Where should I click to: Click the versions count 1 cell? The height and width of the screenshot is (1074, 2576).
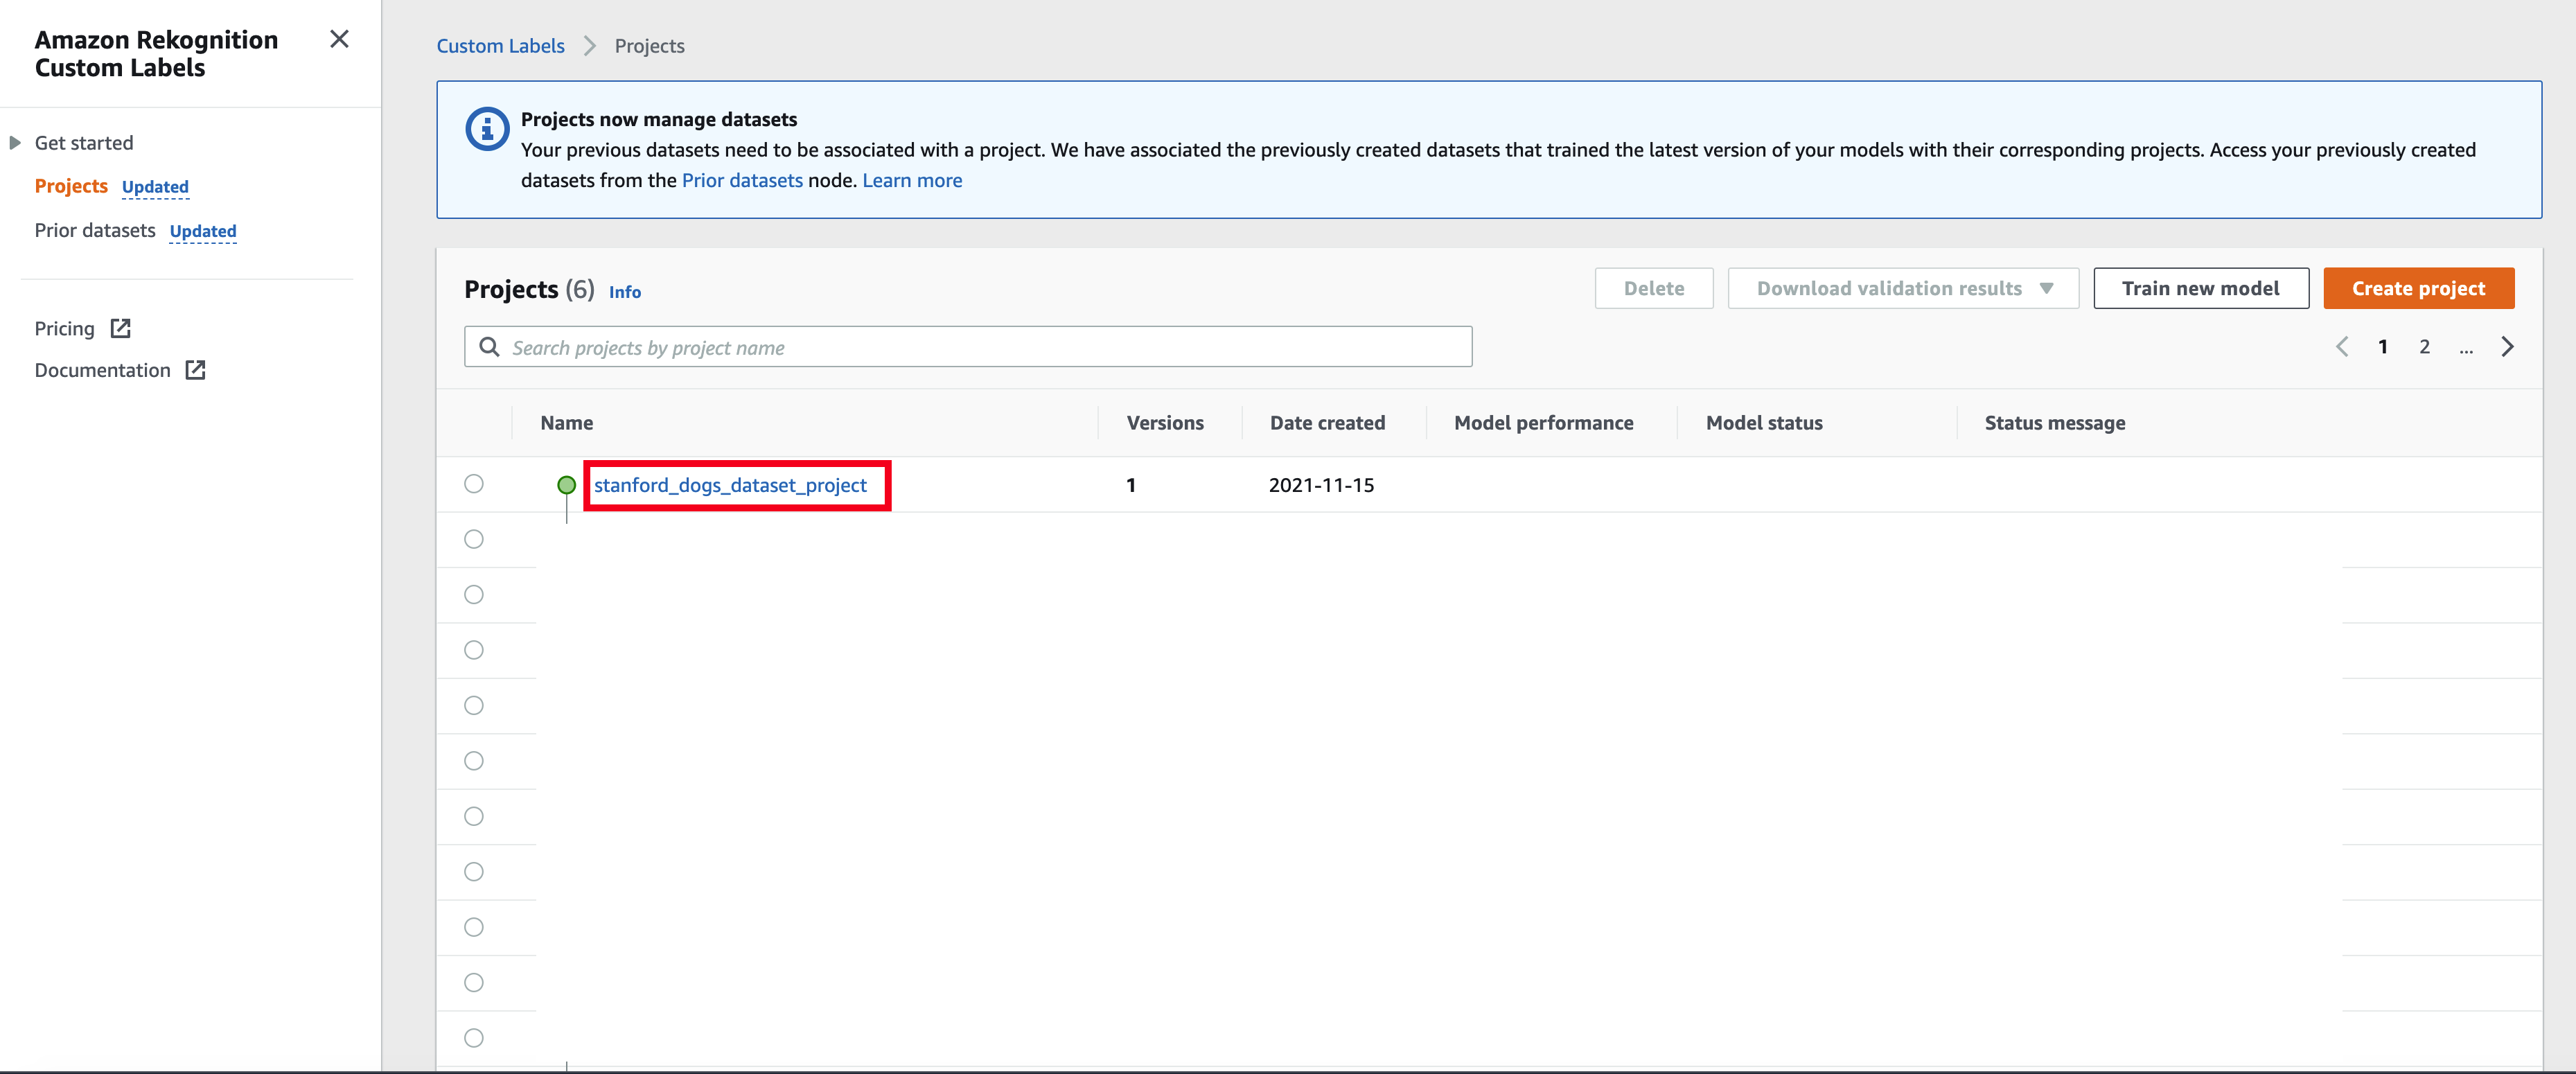(1131, 485)
